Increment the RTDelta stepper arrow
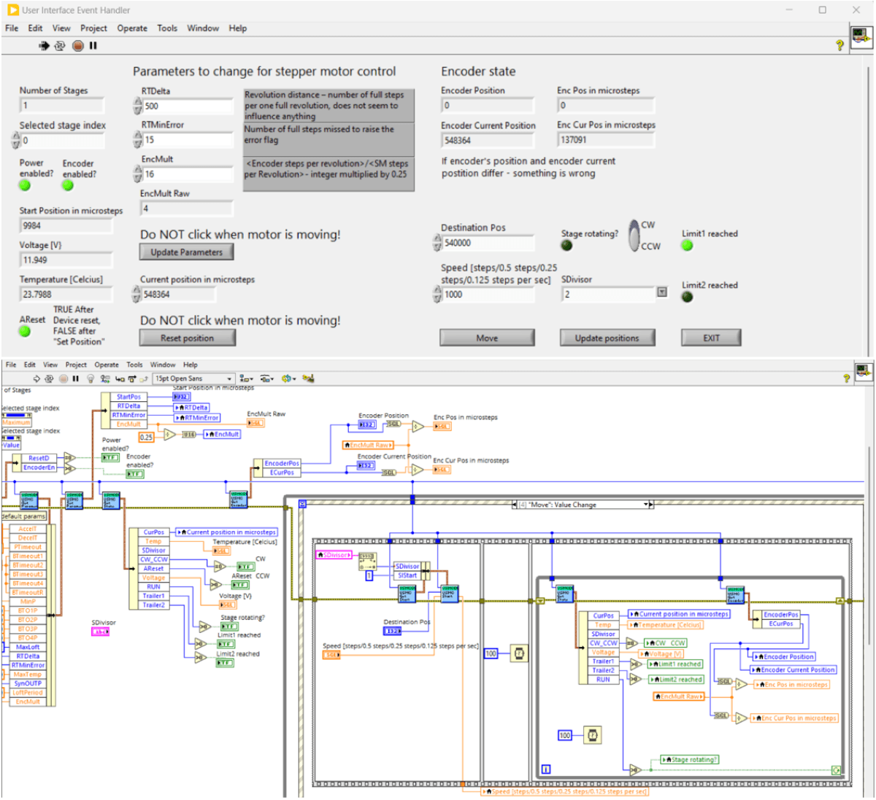 coord(138,102)
